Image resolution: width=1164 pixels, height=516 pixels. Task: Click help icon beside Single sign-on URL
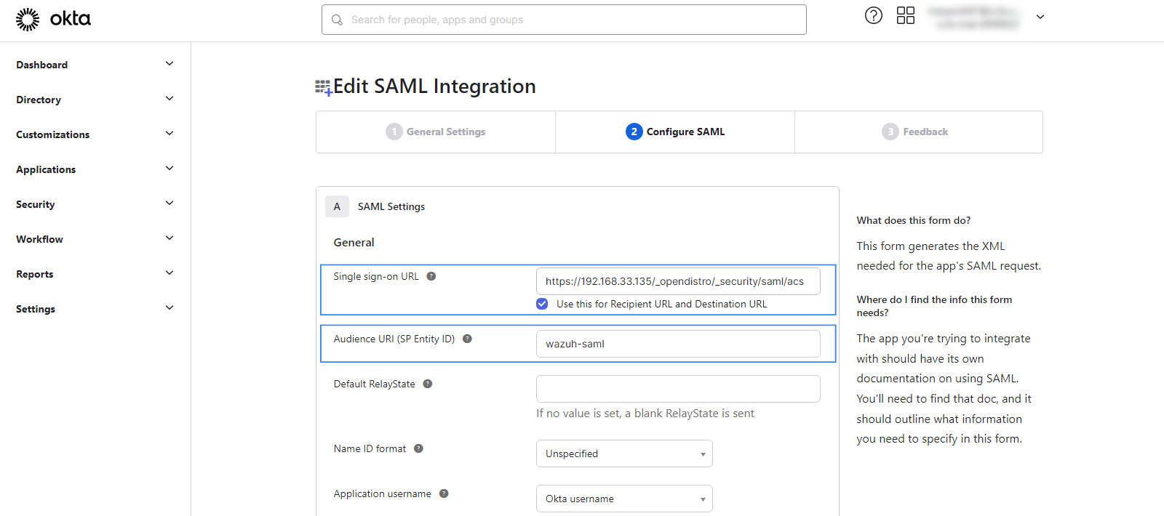click(x=431, y=276)
